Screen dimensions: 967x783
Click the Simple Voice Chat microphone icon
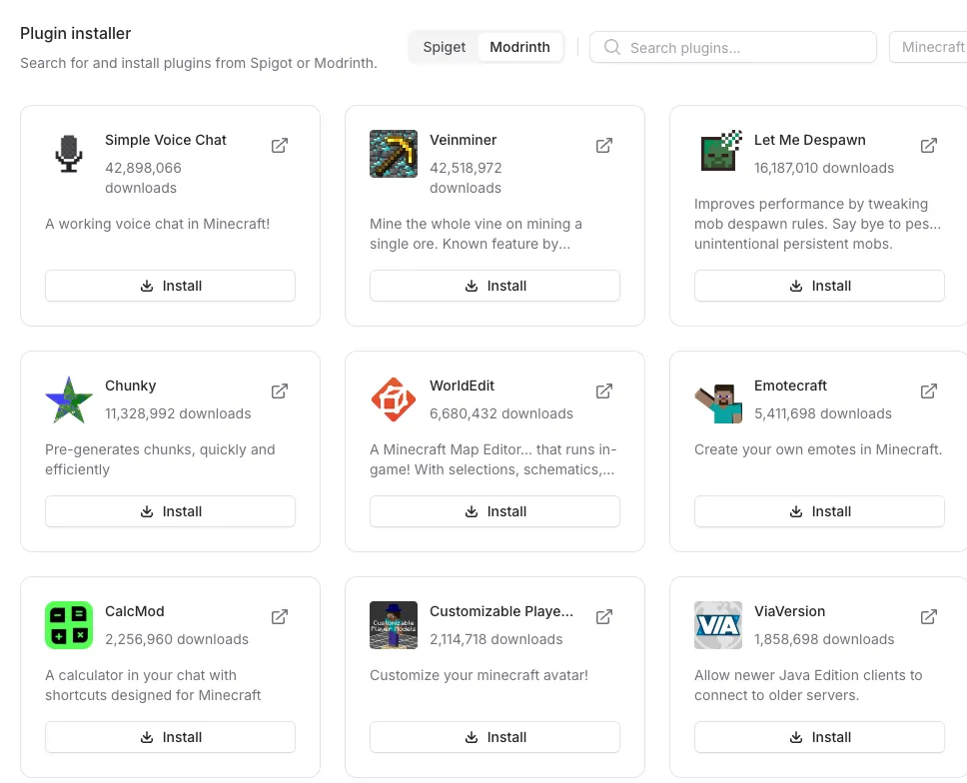(x=69, y=154)
